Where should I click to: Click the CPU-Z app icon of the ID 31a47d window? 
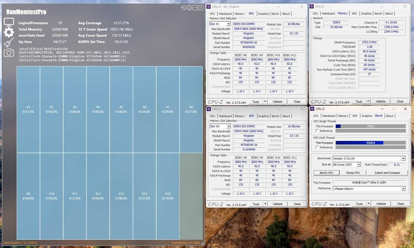coord(209,7)
